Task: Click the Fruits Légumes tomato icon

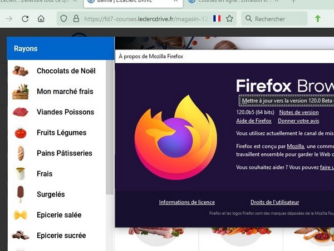Action: 21,133
